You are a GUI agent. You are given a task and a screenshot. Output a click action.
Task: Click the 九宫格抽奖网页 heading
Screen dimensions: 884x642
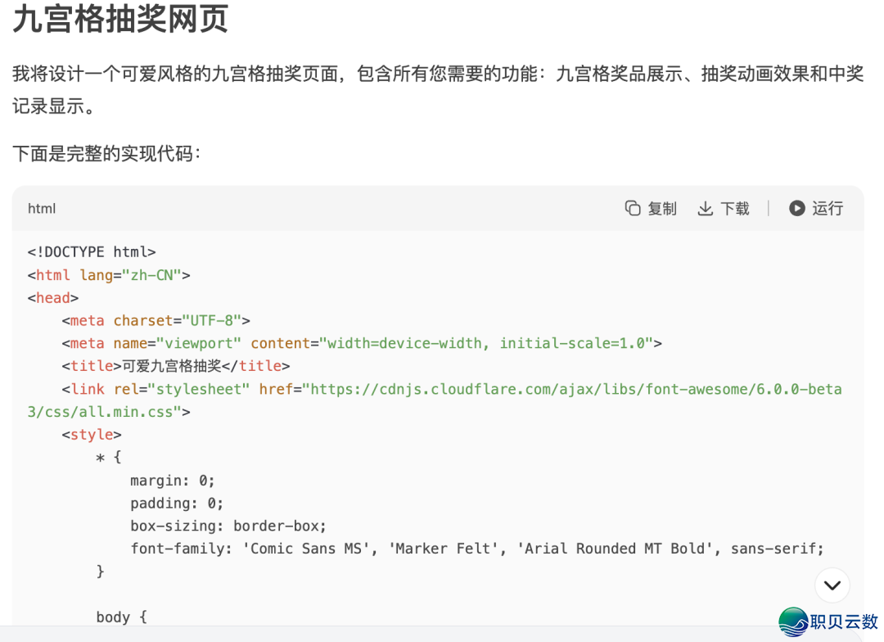tap(120, 19)
